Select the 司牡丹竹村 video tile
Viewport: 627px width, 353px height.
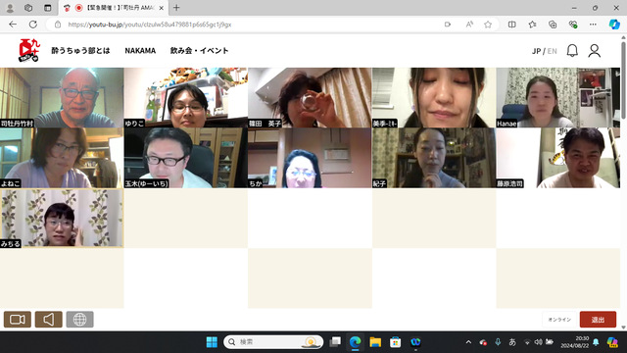[x=62, y=98]
